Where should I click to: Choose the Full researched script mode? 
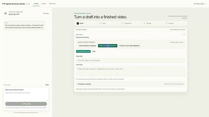(x=83, y=51)
